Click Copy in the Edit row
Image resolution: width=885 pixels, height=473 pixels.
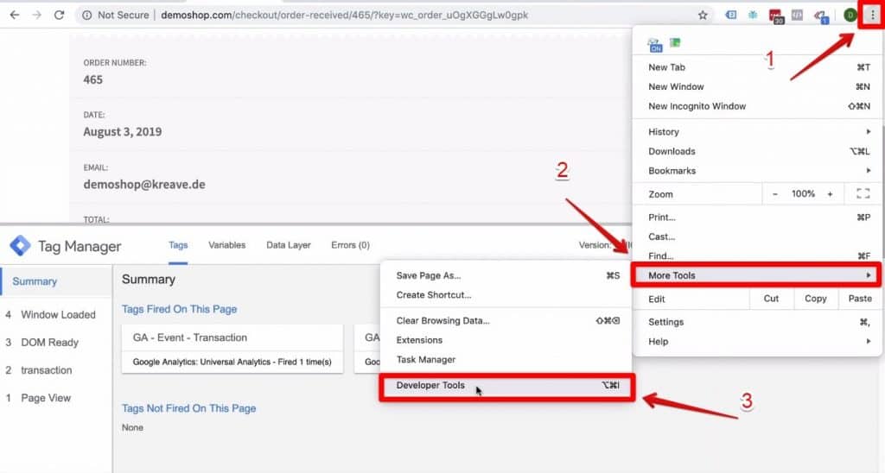[816, 299]
